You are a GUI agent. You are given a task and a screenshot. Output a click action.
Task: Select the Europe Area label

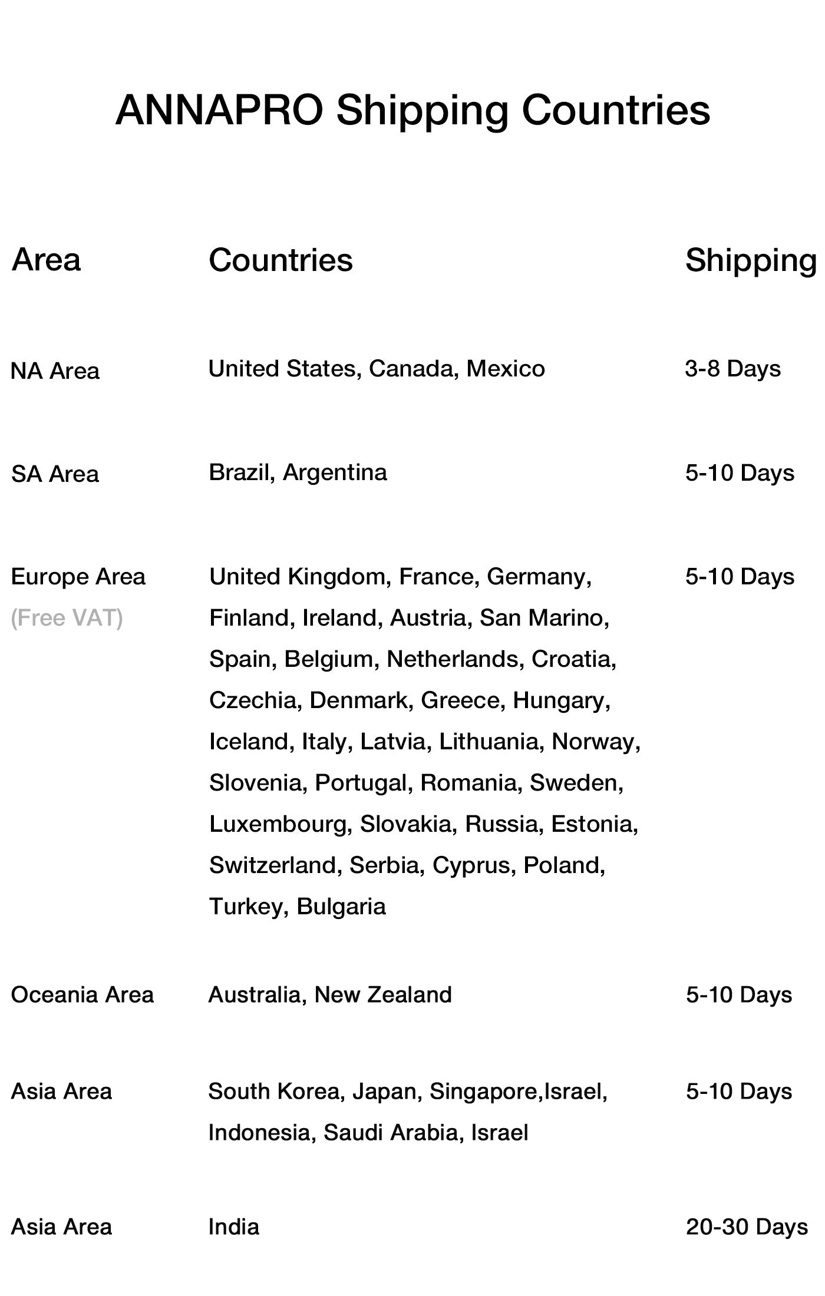pyautogui.click(x=78, y=577)
